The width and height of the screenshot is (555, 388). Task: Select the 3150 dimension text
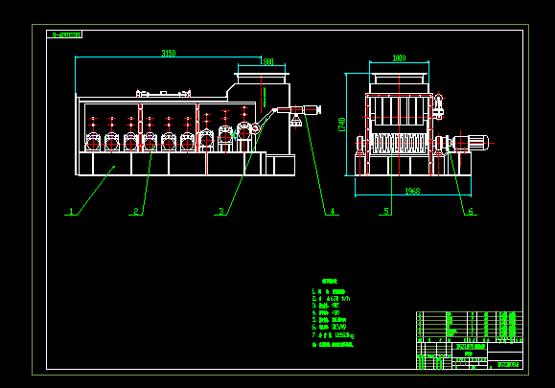click(169, 53)
